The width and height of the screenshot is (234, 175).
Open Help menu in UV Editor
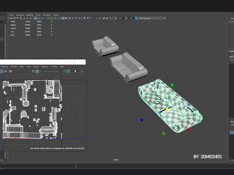tap(62, 67)
